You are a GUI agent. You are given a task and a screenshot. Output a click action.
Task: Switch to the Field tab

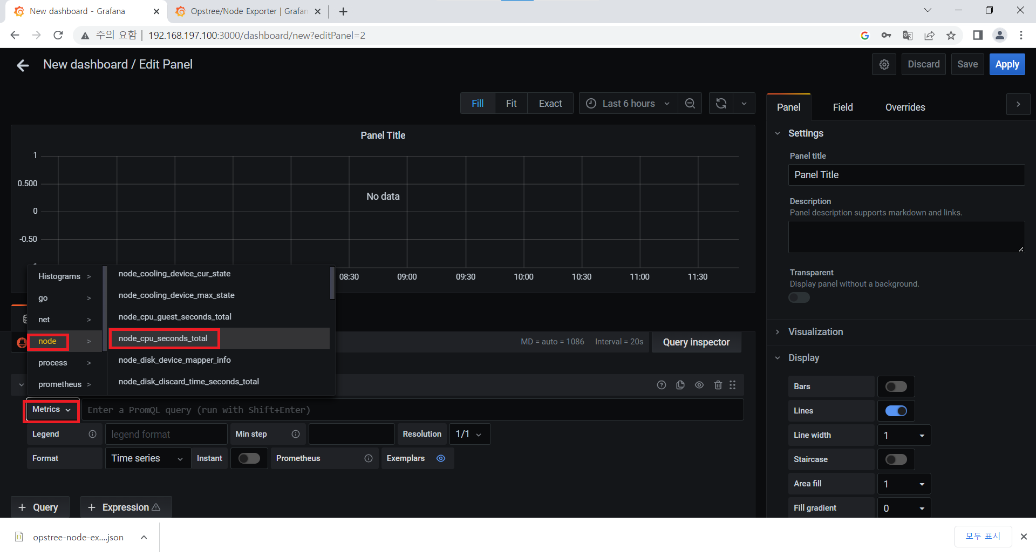(843, 107)
